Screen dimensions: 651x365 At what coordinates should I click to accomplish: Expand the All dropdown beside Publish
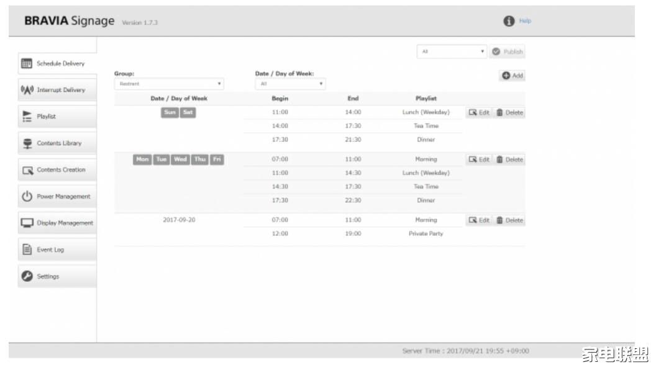coord(451,52)
